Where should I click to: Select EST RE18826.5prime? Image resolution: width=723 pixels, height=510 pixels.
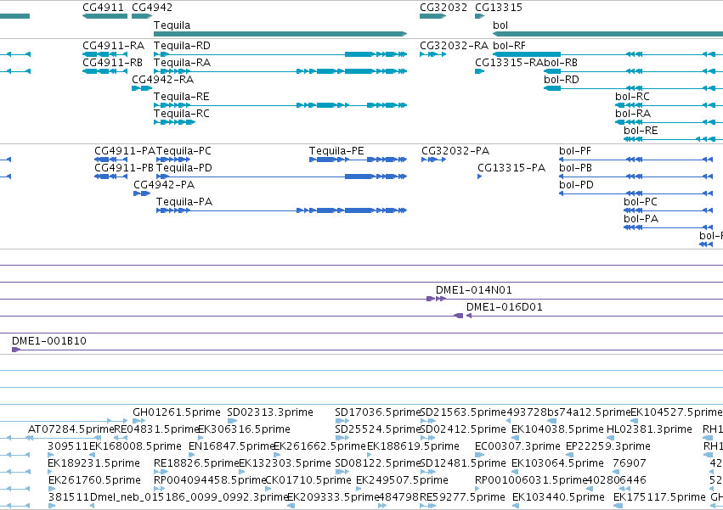click(x=196, y=463)
